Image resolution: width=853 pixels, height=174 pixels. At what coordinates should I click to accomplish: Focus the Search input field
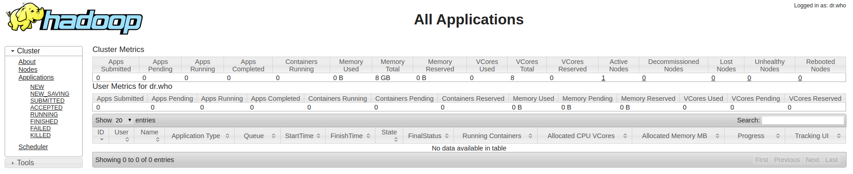pos(803,120)
